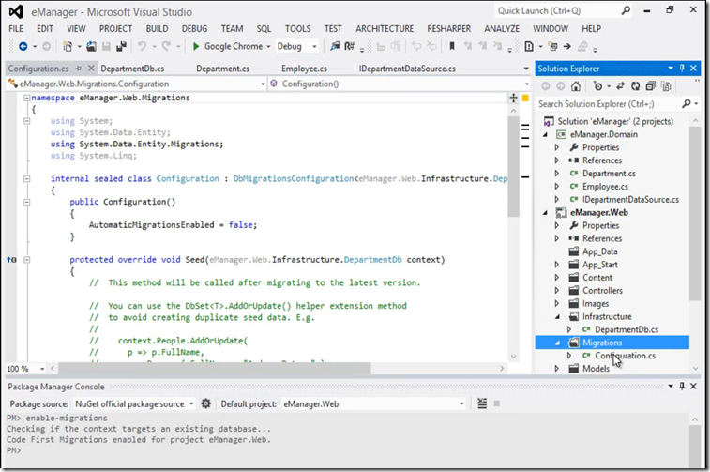
Task: Click the Save All toolbar icon
Action: pos(121,46)
